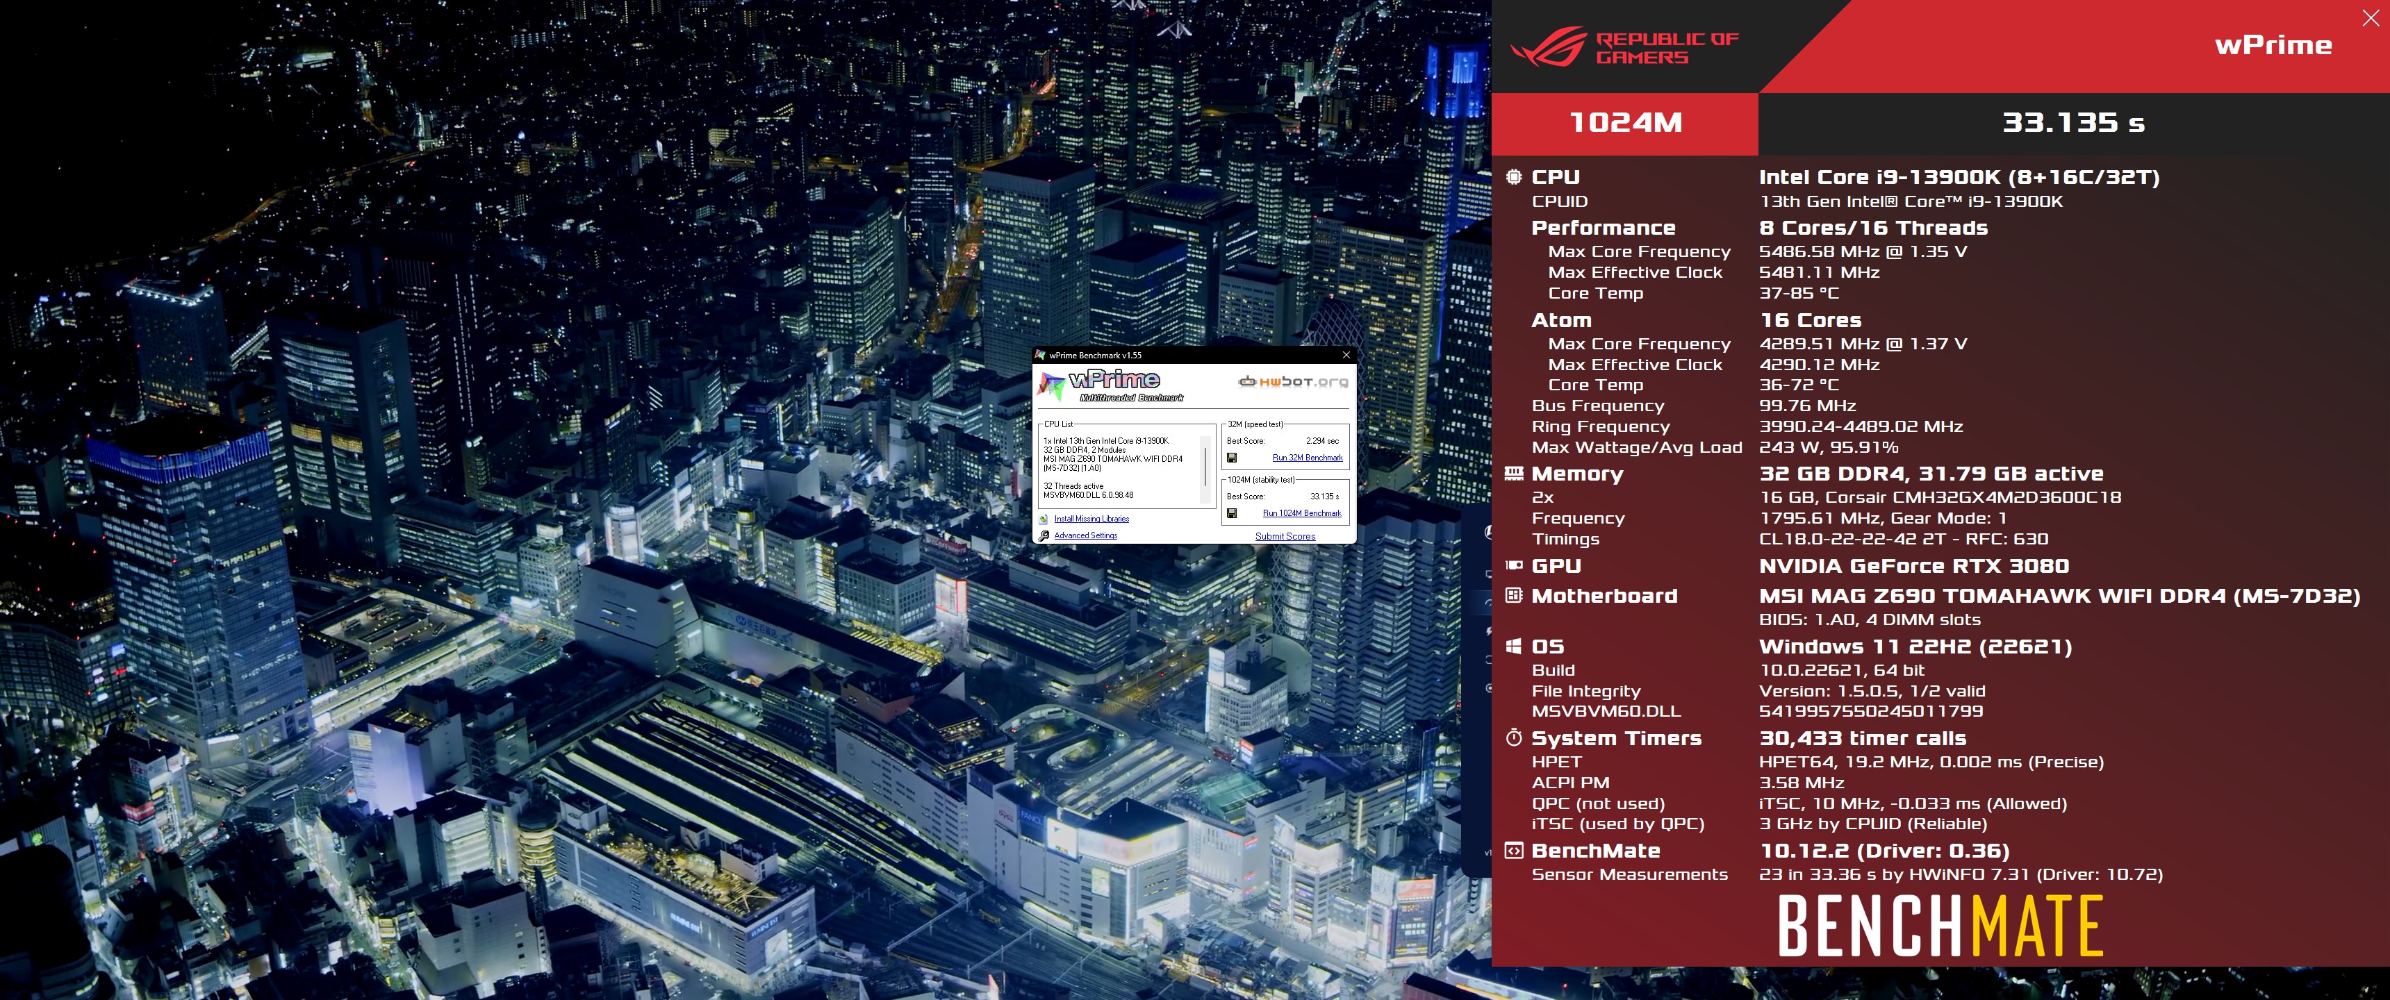Click the stopwatch icon beside System Timers

tap(1513, 737)
